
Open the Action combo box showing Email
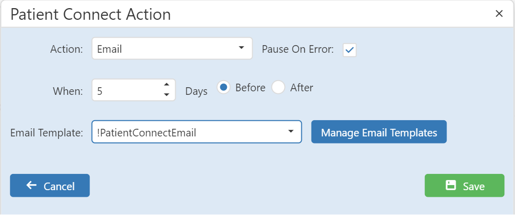[x=172, y=48]
